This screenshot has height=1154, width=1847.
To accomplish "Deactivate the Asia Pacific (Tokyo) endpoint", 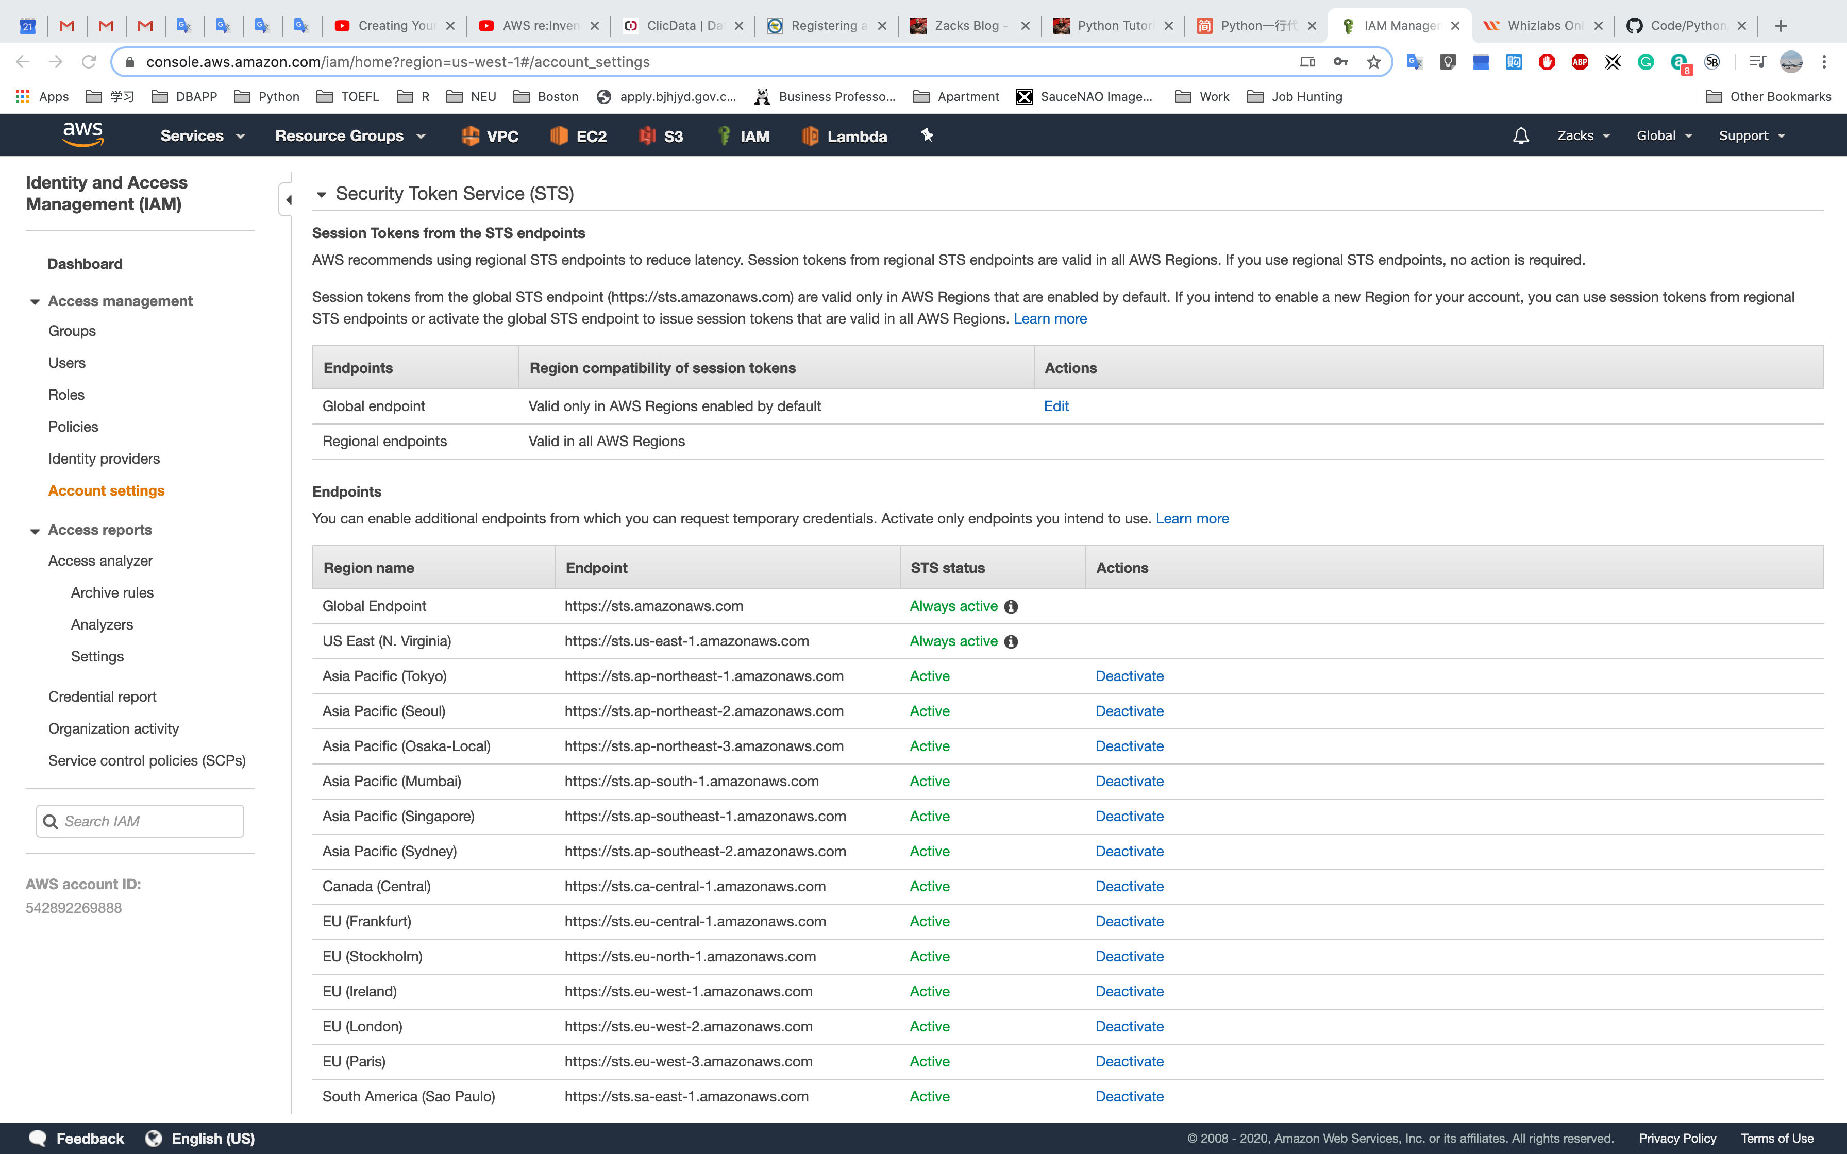I will pyautogui.click(x=1129, y=676).
